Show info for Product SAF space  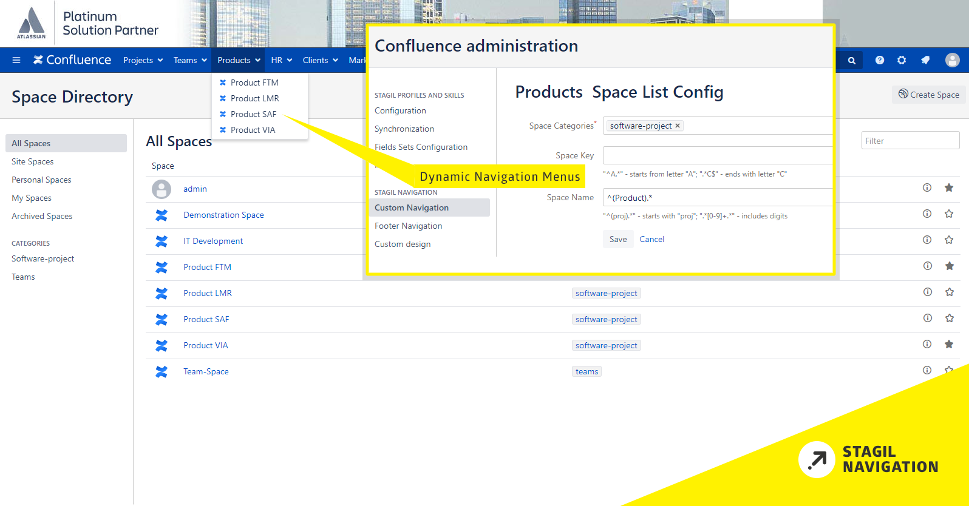tap(928, 318)
